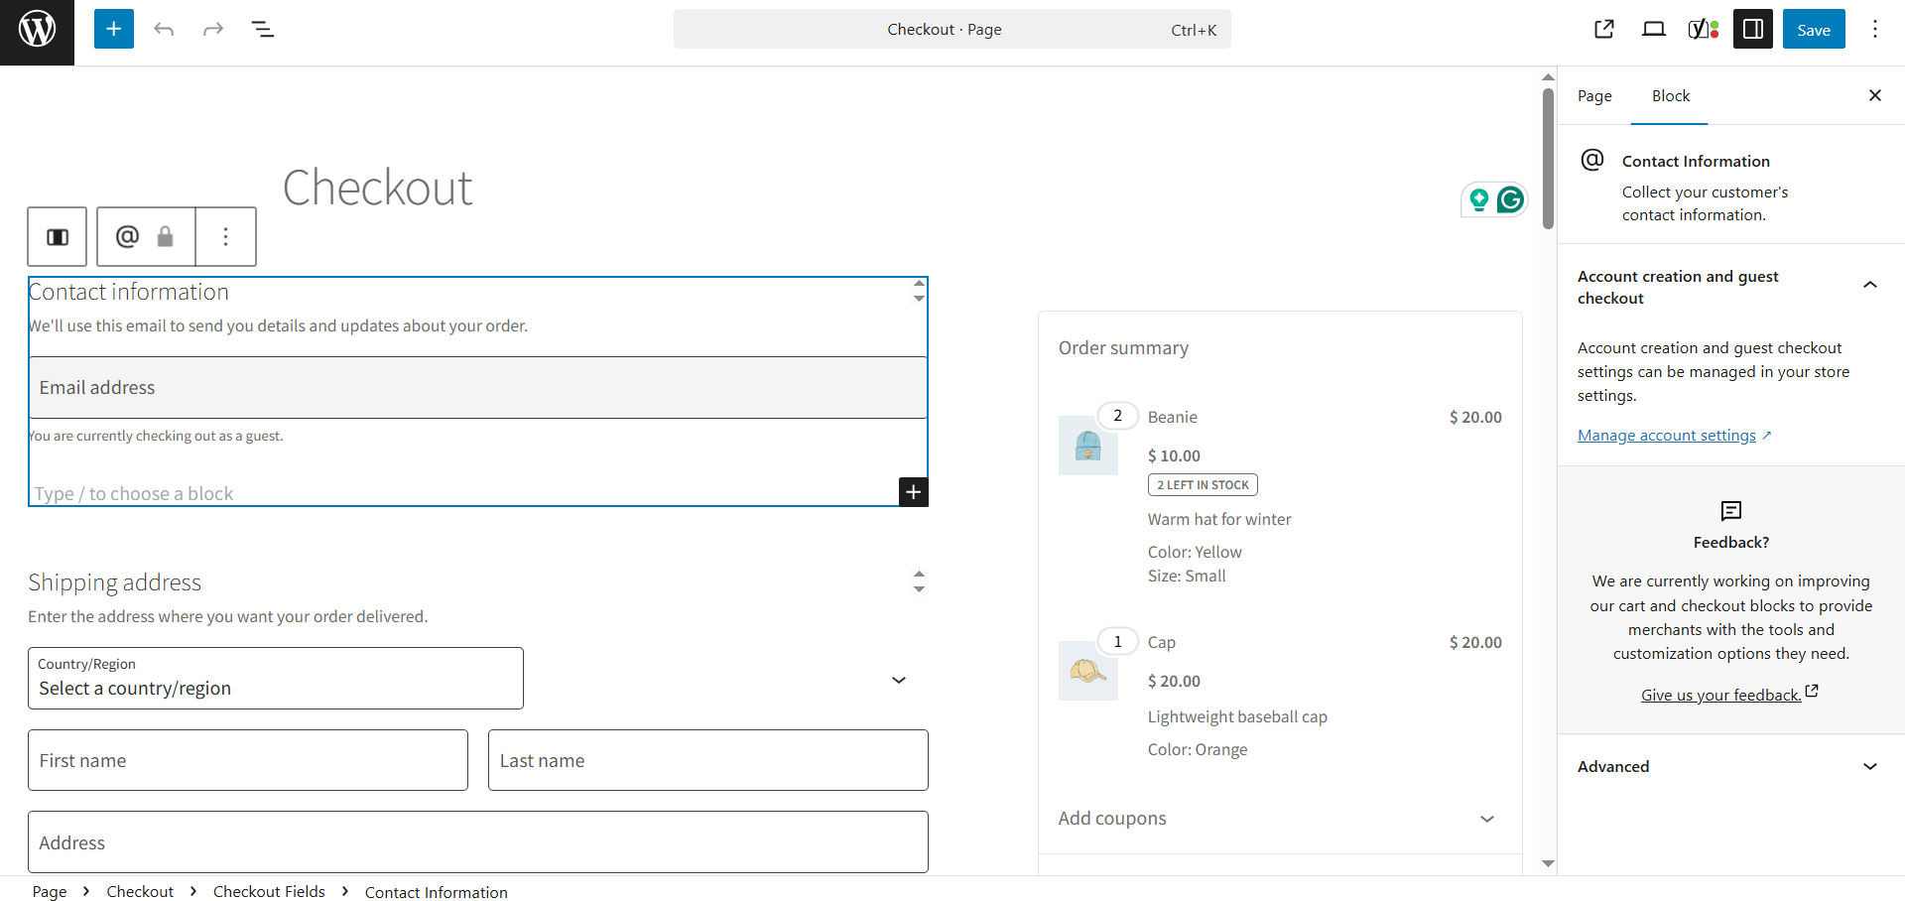Open the Yoast SEO sidebar

click(1703, 29)
